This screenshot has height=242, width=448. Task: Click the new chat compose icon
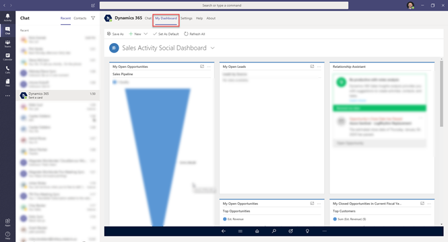[x=93, y=5]
